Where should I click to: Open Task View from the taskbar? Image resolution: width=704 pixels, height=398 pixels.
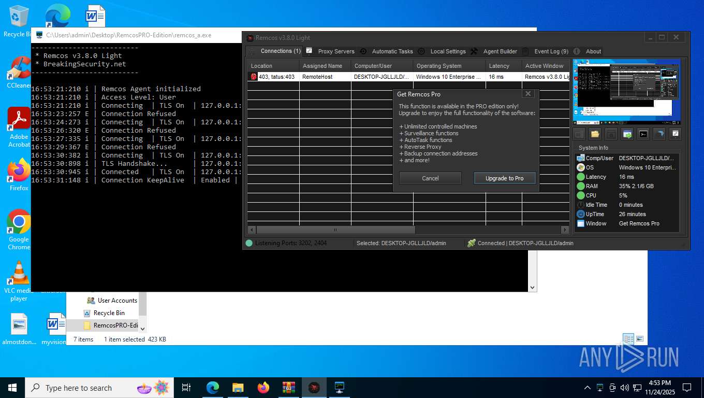[186, 388]
